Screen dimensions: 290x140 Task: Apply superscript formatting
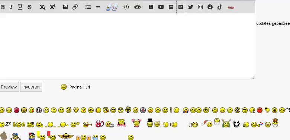click(x=53, y=7)
